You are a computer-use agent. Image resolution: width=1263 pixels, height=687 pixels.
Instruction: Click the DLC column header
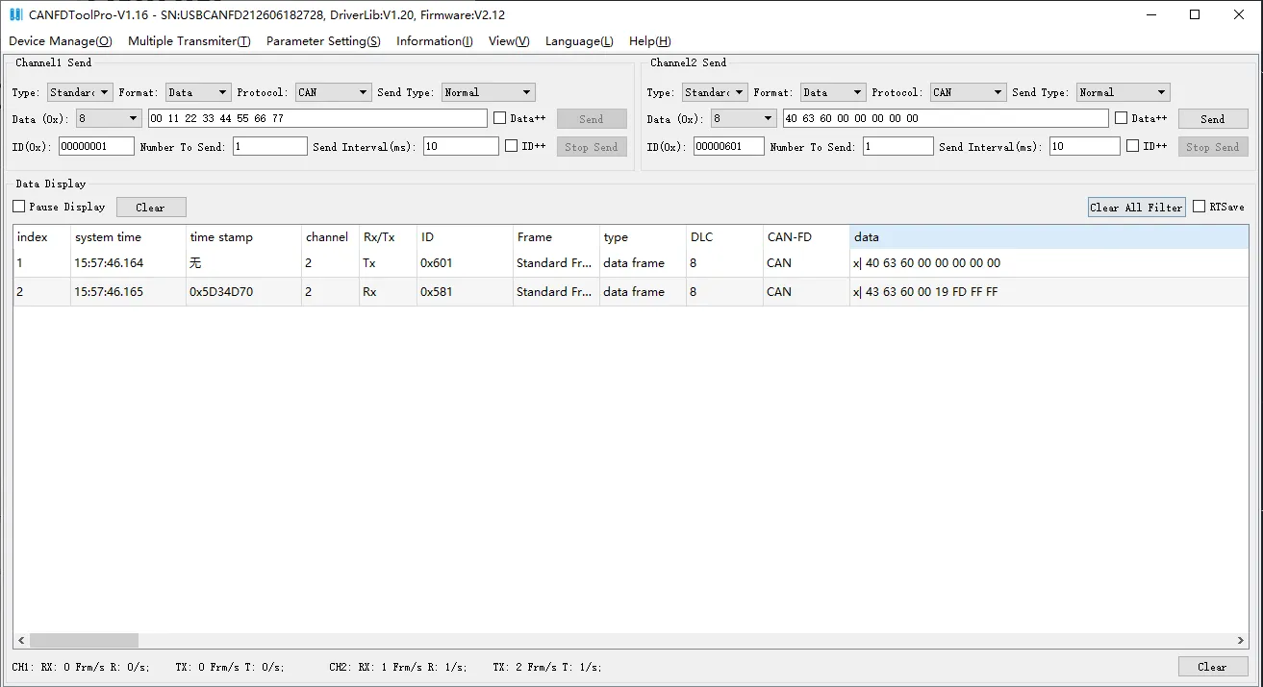[x=725, y=236]
